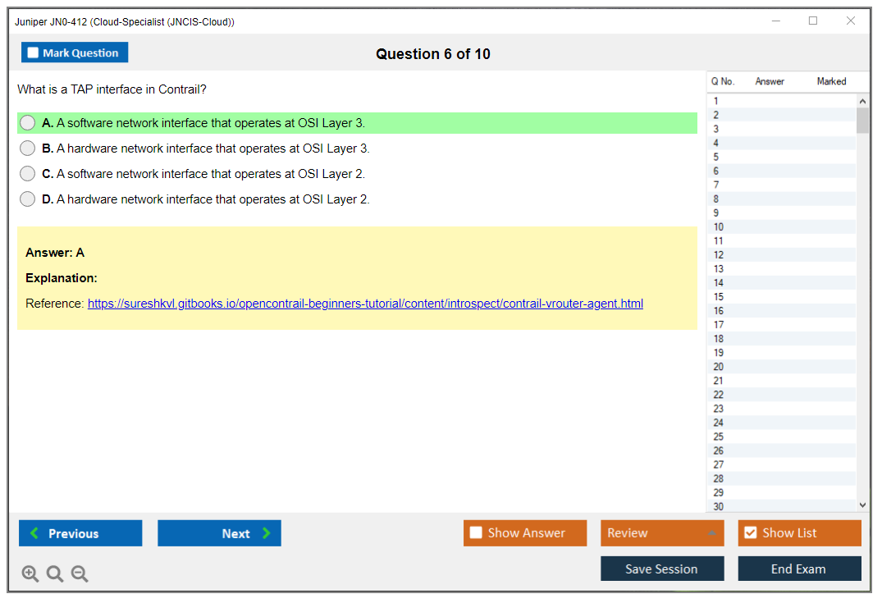Click the zoom reset magnifier icon
This screenshot has height=603, width=882.
point(55,574)
